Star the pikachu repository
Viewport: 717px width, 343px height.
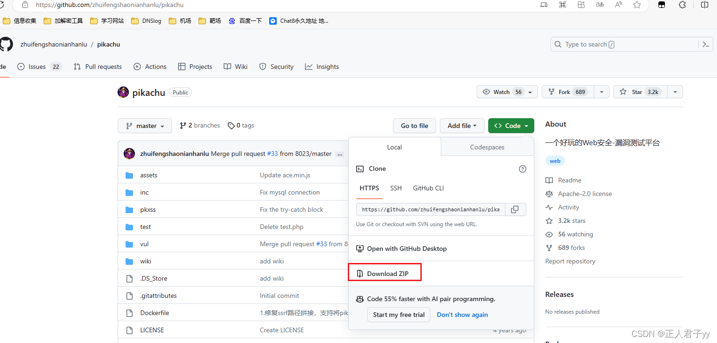[641, 92]
